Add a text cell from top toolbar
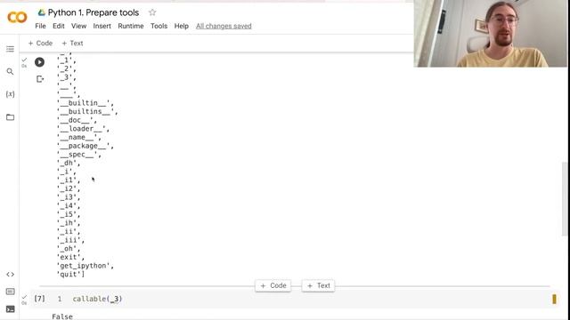Screen dimensions: 570x320 pyautogui.click(x=72, y=44)
